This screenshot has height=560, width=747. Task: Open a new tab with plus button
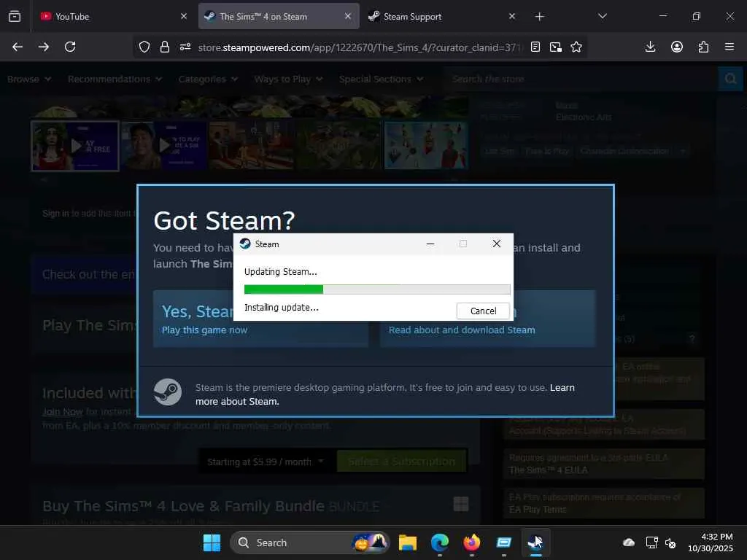click(x=539, y=17)
